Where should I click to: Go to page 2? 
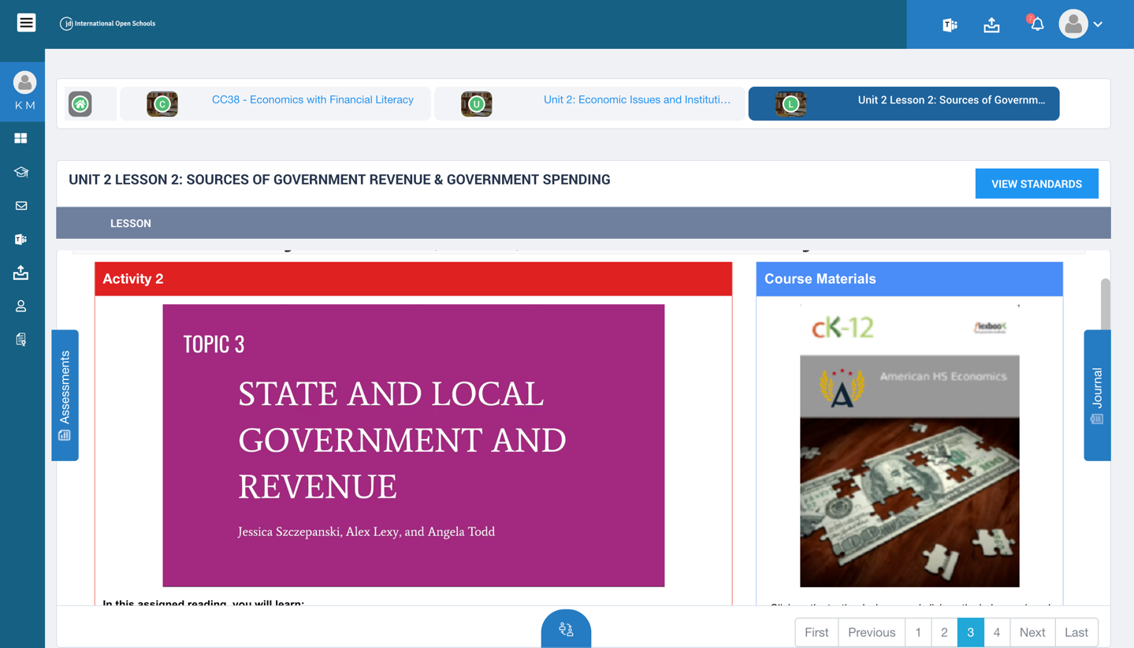coord(944,632)
